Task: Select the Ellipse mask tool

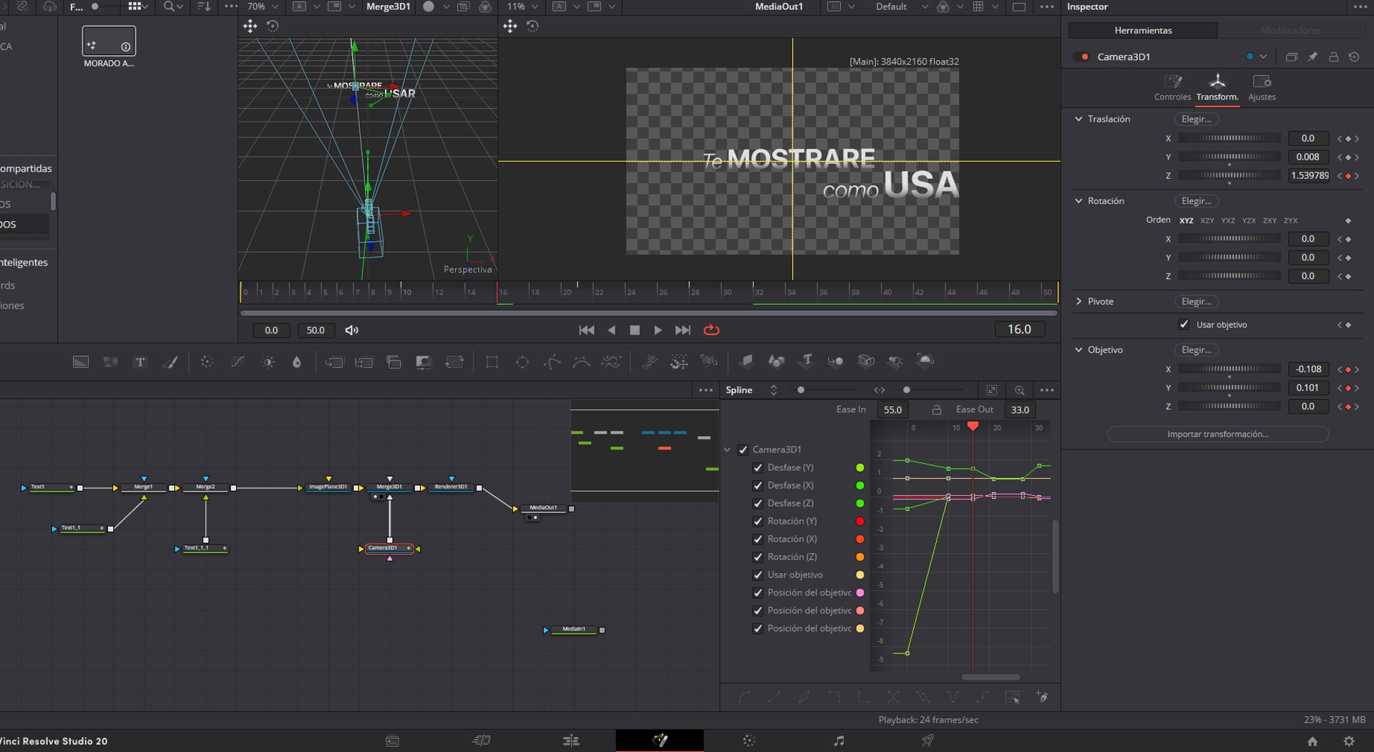Action: 522,362
